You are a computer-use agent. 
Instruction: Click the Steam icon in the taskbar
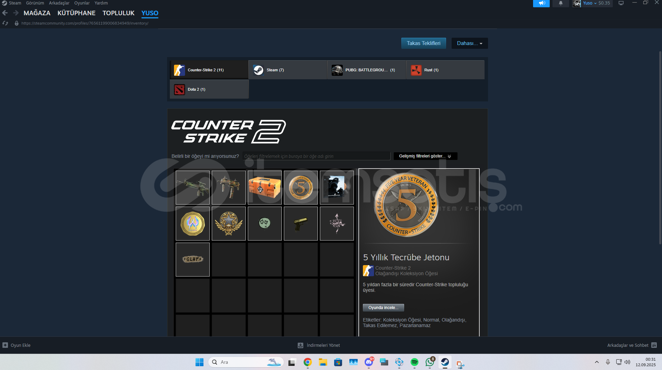tap(445, 362)
